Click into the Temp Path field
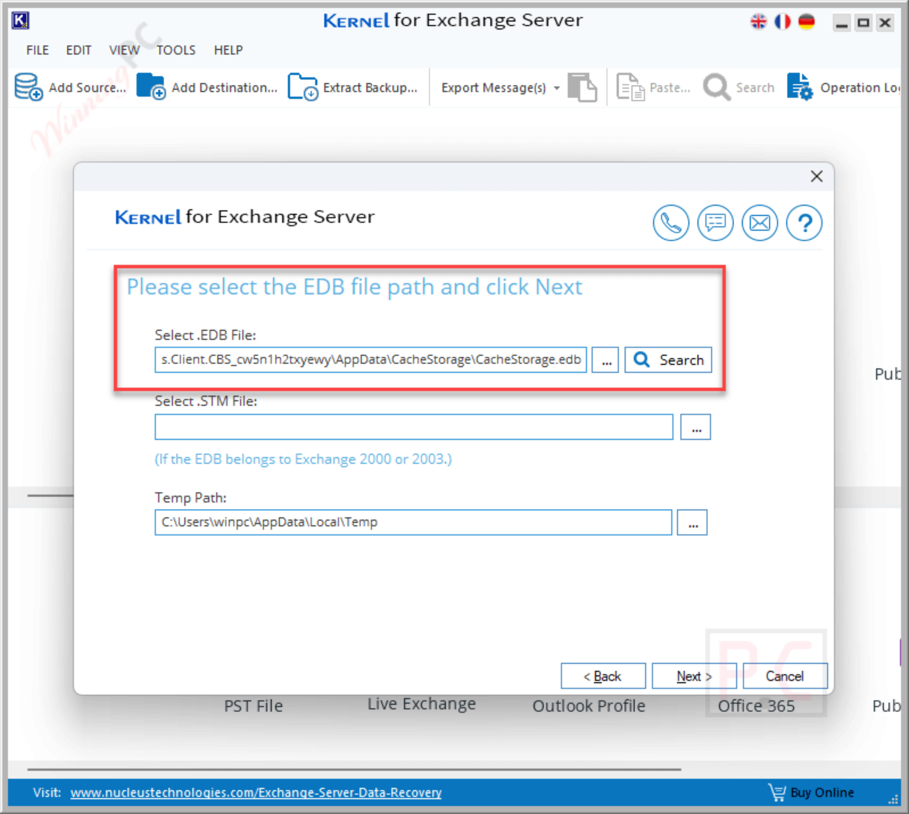The height and width of the screenshot is (814, 909). 413,523
